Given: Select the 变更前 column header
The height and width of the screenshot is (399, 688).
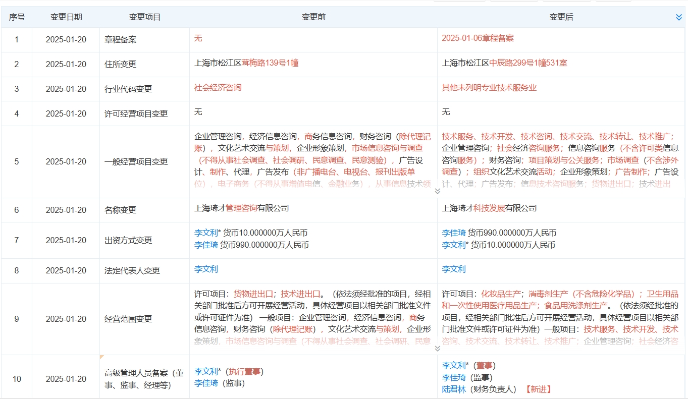Looking at the screenshot, I should click(x=313, y=17).
